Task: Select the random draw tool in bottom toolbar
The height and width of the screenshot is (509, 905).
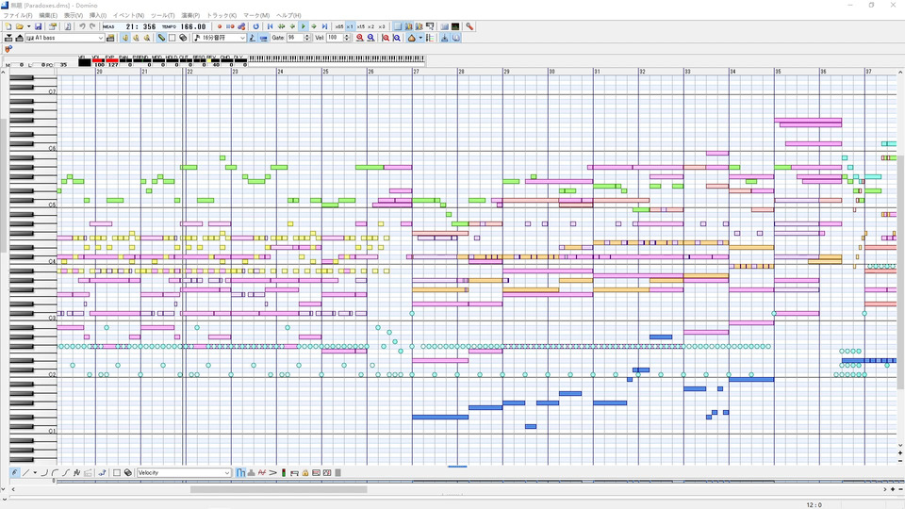Action: click(76, 472)
